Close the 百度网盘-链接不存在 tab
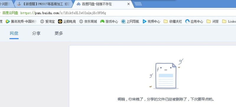 [x=128, y=4]
